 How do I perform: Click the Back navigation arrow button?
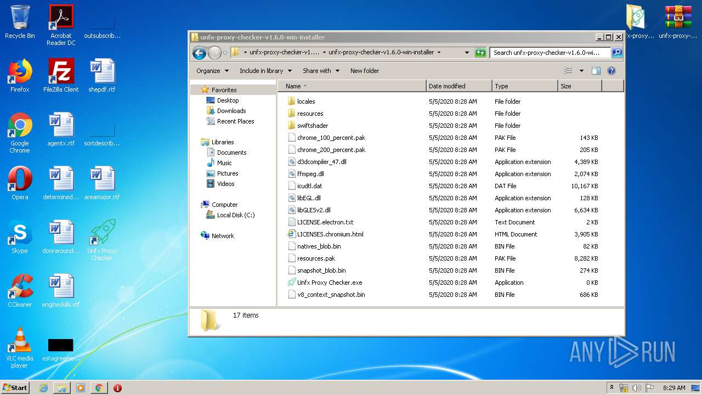click(199, 53)
